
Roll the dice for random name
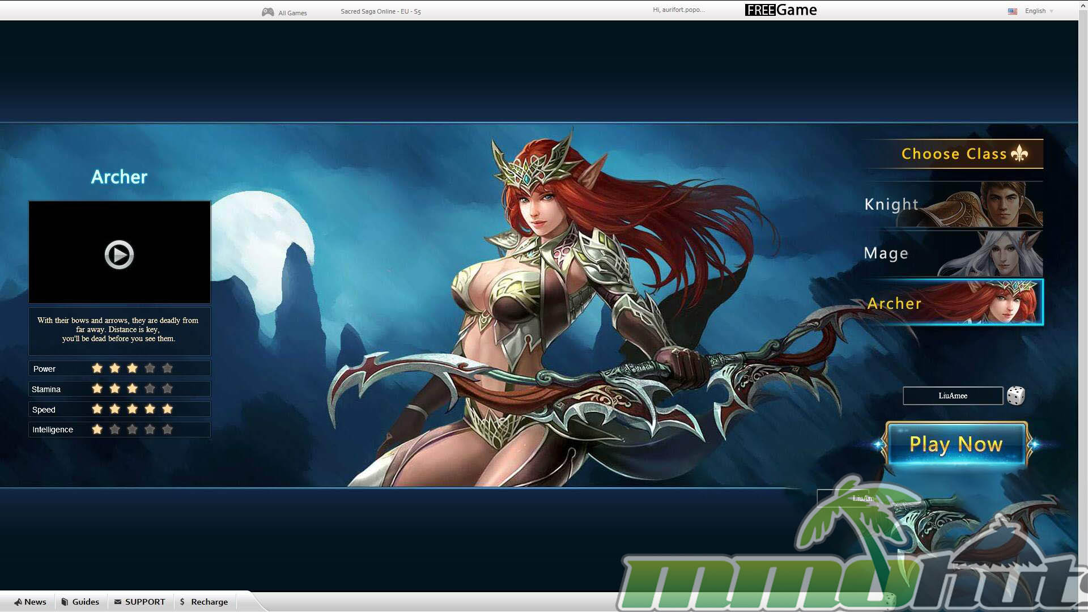pyautogui.click(x=1015, y=396)
